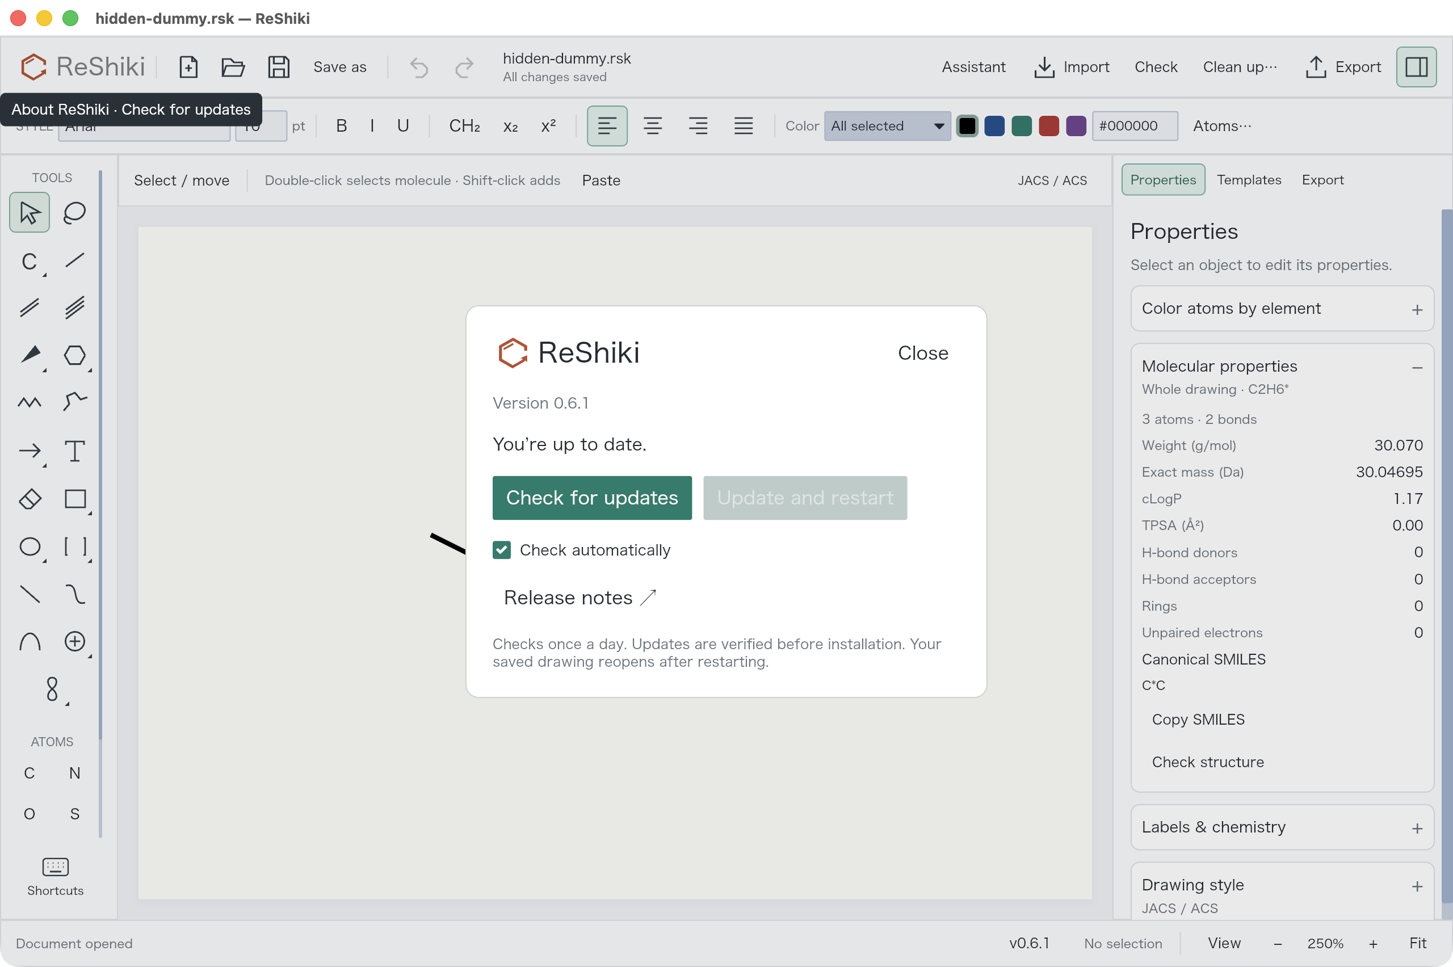
Task: Expand the Color atoms by element section
Action: click(1282, 308)
